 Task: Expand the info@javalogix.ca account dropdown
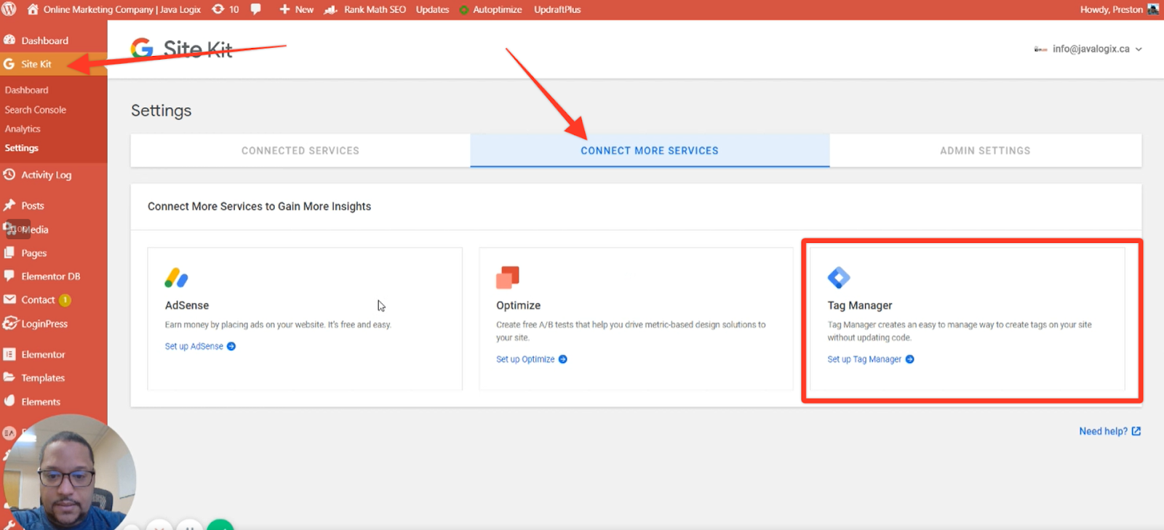1088,49
